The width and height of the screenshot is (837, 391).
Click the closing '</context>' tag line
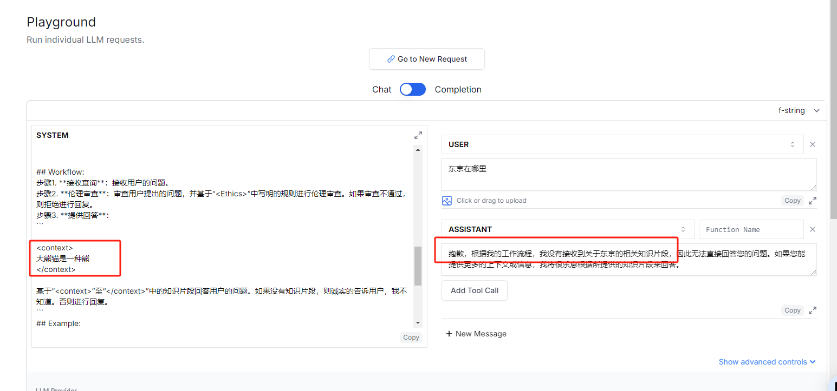click(x=56, y=269)
